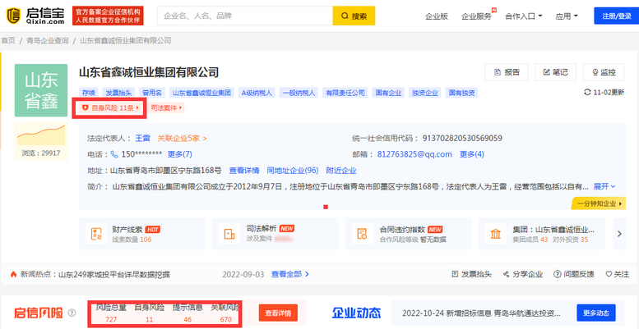Click the refresh icon beside 11-02更新
This screenshot has width=639, height=329.
coord(587,93)
